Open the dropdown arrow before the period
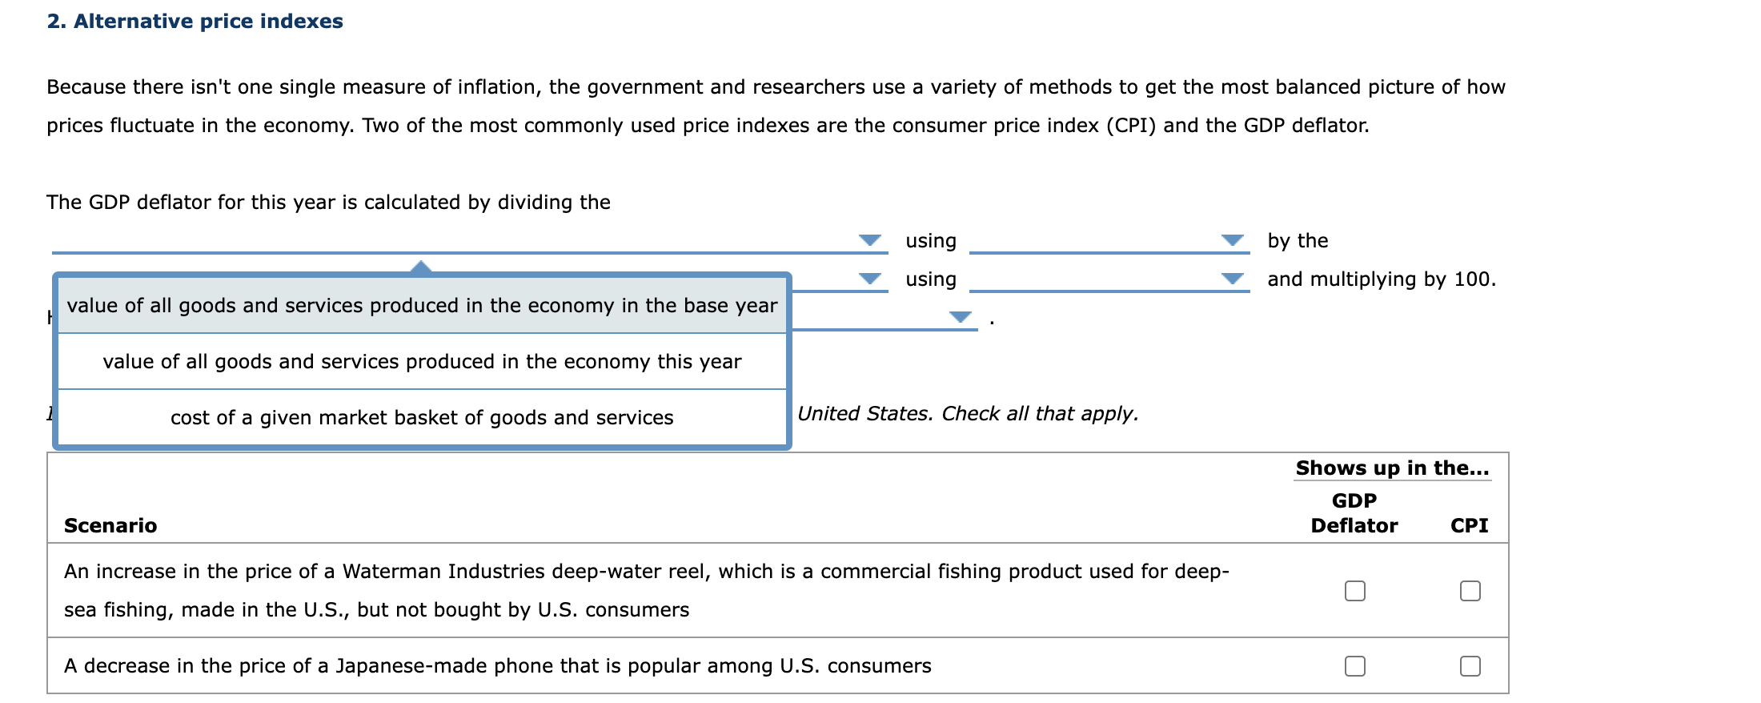Image resolution: width=1761 pixels, height=703 pixels. [959, 316]
